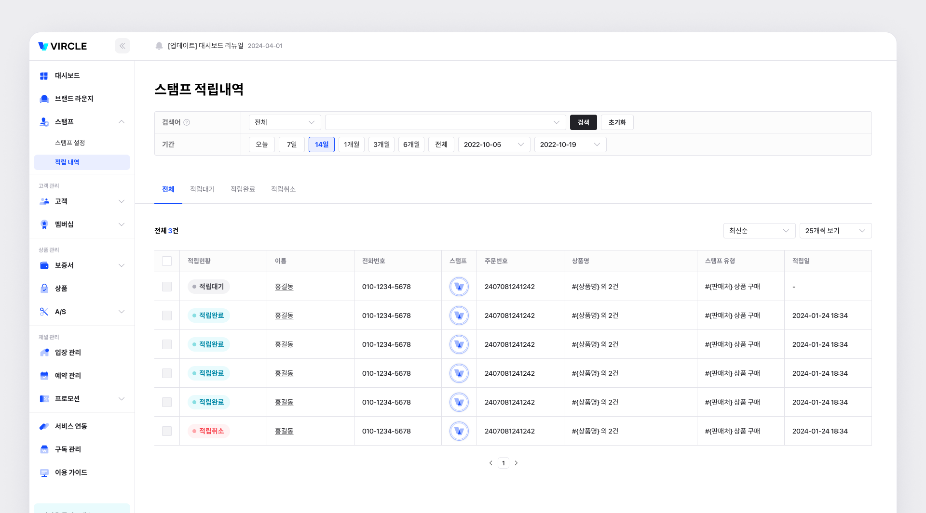
Task: Click the search keyword input field
Action: tap(446, 122)
